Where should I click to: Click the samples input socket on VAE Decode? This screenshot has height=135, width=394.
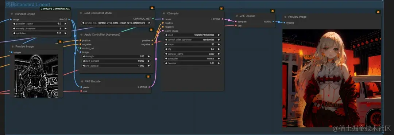tap(235, 21)
